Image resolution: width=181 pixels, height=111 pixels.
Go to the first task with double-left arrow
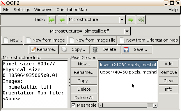(x=52, y=20)
